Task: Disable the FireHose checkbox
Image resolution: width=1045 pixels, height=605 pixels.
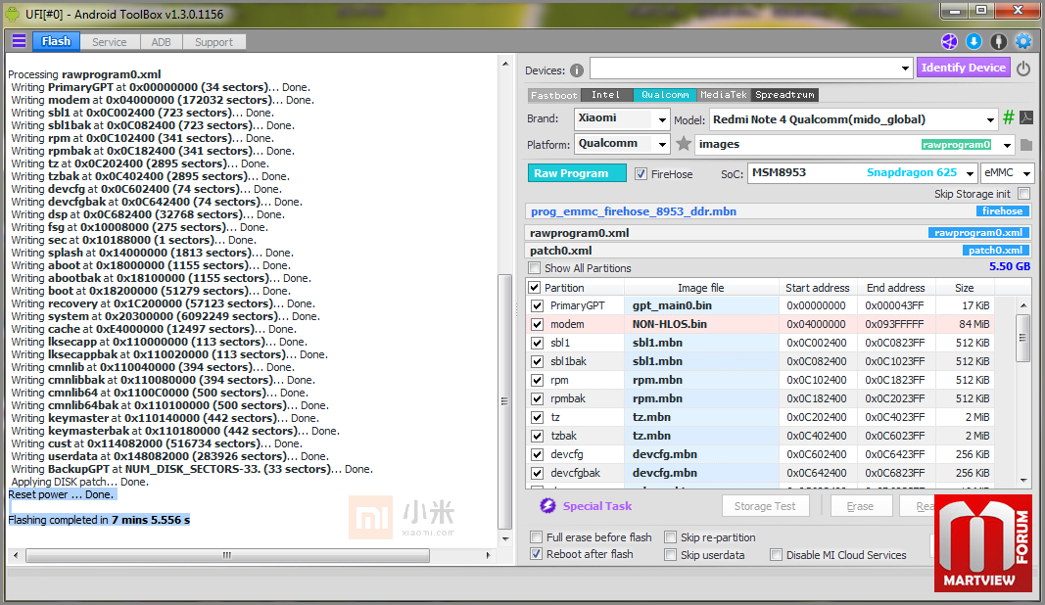Action: pyautogui.click(x=641, y=174)
